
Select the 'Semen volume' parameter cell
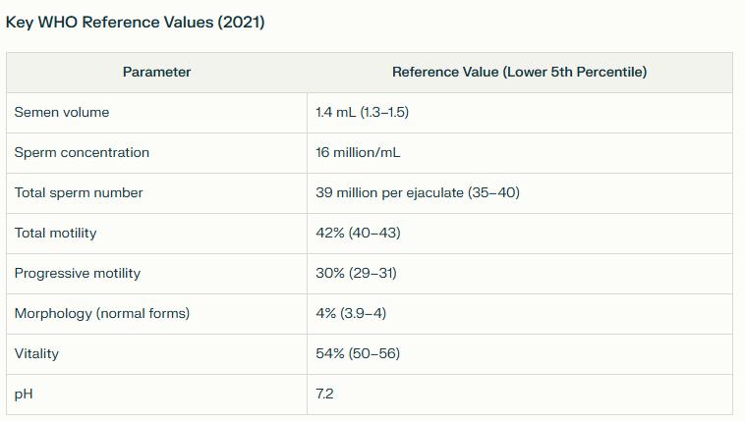[x=62, y=112]
